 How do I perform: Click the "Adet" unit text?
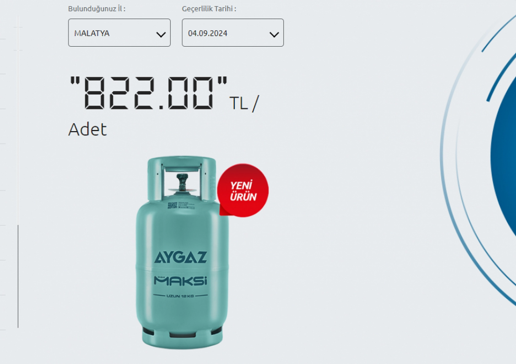pyautogui.click(x=87, y=129)
